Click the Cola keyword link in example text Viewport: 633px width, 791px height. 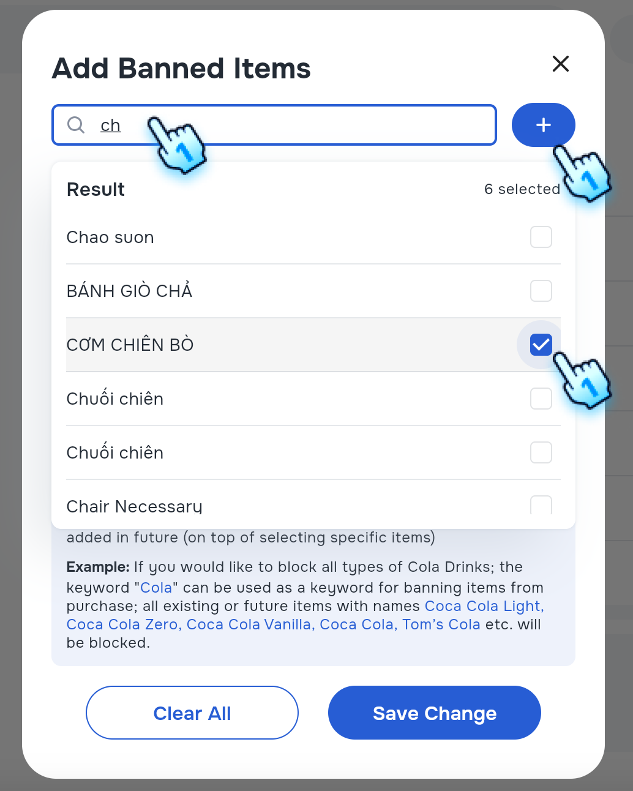point(156,587)
